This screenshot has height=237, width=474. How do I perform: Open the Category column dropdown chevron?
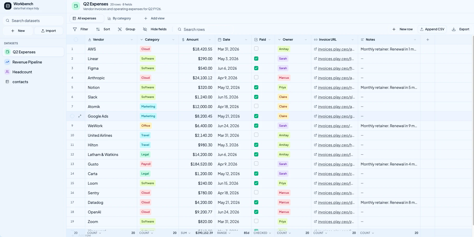pyautogui.click(x=173, y=40)
